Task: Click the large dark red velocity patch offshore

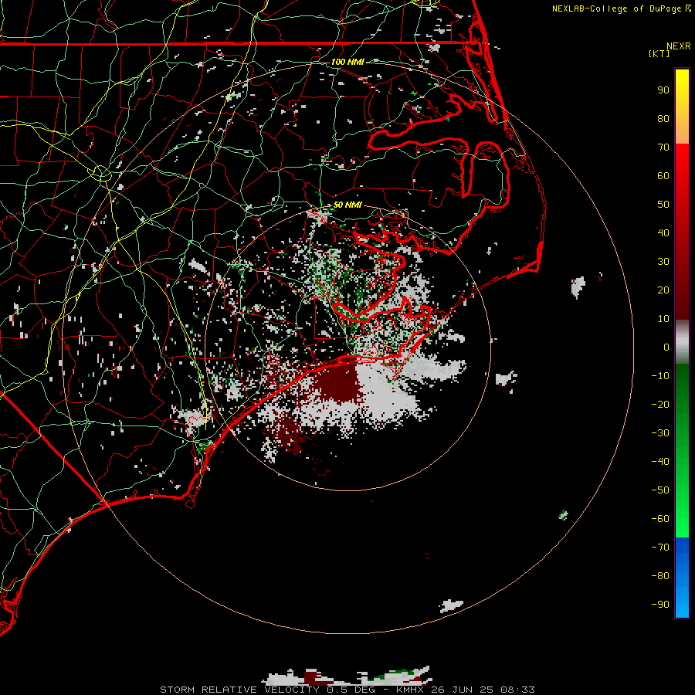Action: point(341,382)
